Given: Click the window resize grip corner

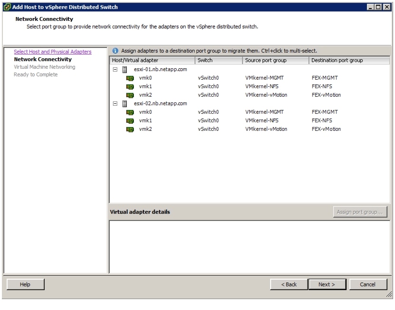Looking at the screenshot, I should click(389, 294).
